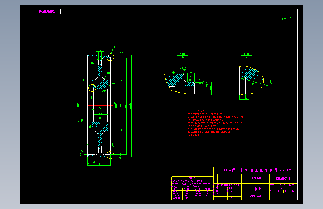Select the tolerance table left of the title block
The image size is (323, 209).
tap(192, 188)
